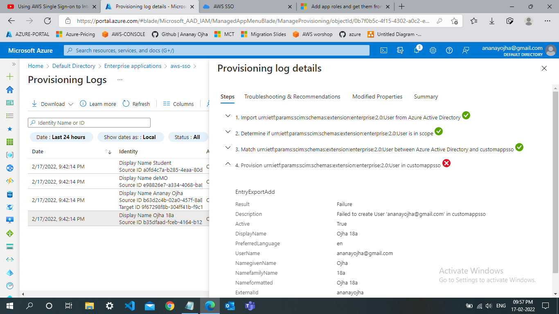Click Refresh in Provisioning Logs toolbar
559x314 pixels.
[x=136, y=104]
